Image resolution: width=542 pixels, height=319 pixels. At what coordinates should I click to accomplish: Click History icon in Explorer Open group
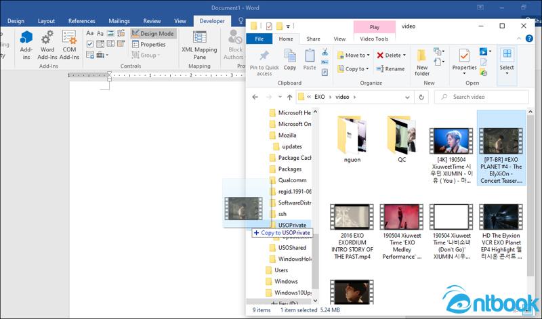click(484, 72)
